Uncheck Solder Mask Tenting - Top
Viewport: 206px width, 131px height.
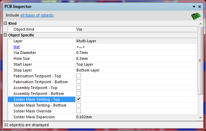(x=78, y=99)
